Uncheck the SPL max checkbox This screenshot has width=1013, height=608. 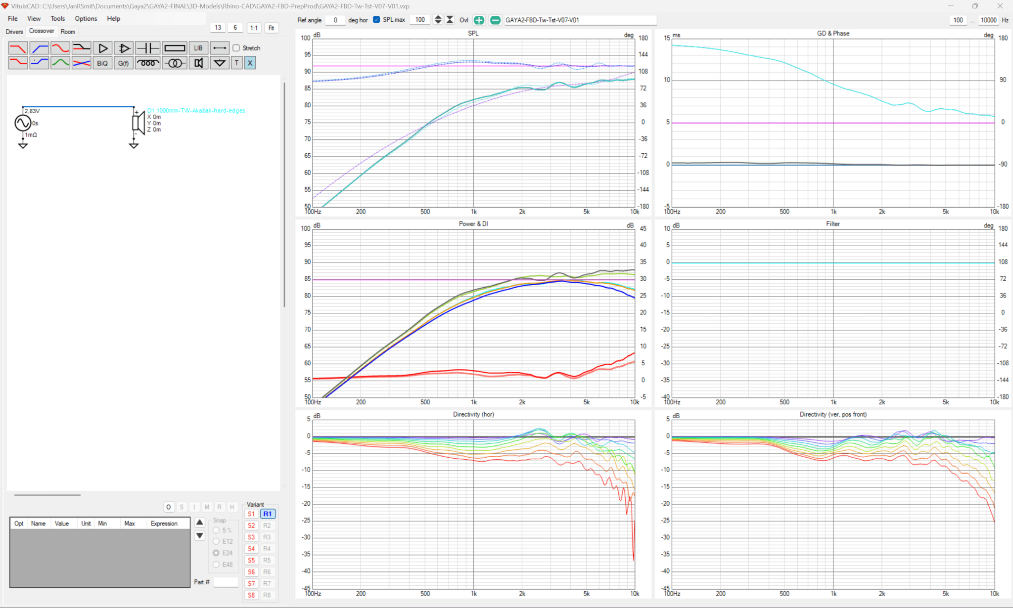pyautogui.click(x=376, y=20)
